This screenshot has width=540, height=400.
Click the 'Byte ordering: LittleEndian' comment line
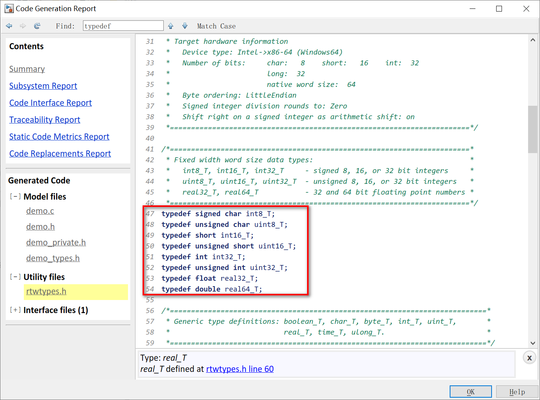(239, 95)
